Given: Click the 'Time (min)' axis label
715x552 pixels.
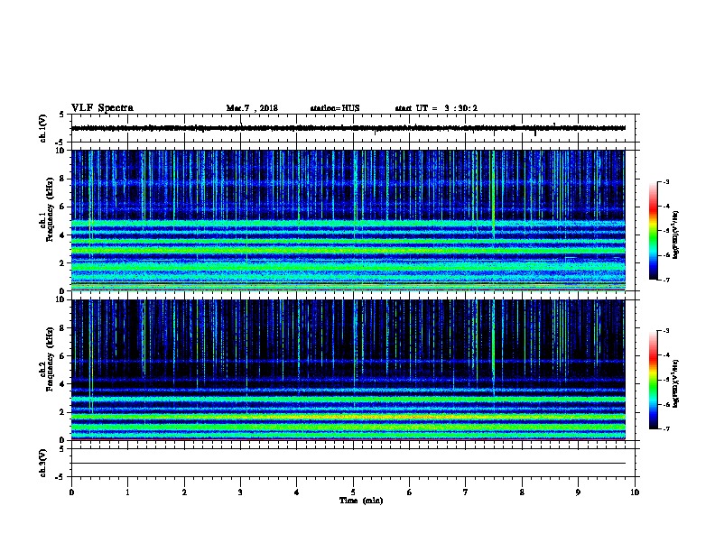Looking at the screenshot, I should coord(361,501).
